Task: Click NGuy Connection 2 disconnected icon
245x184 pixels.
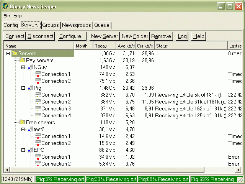Action: pos(38,81)
